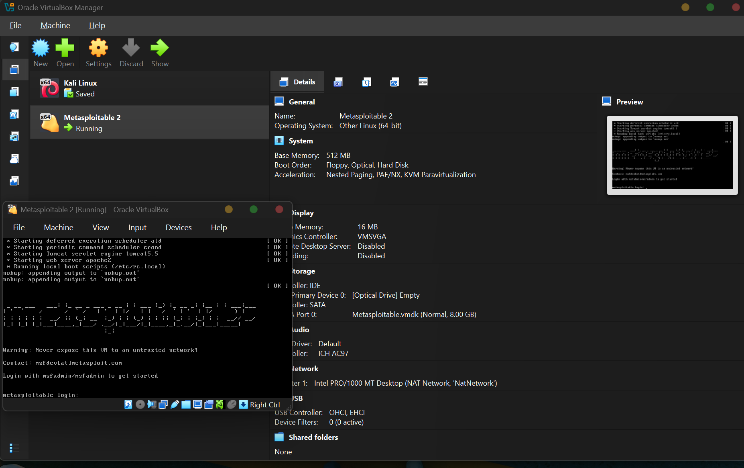Click the Boot Order value Floppy, Optical, Hard Disk

(x=367, y=165)
